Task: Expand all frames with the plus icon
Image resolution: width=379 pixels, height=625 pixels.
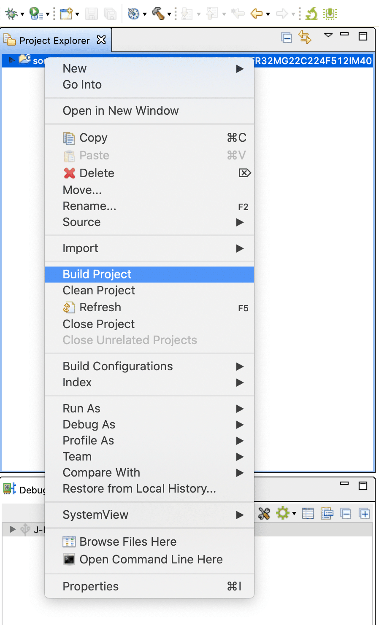Action: tap(364, 514)
